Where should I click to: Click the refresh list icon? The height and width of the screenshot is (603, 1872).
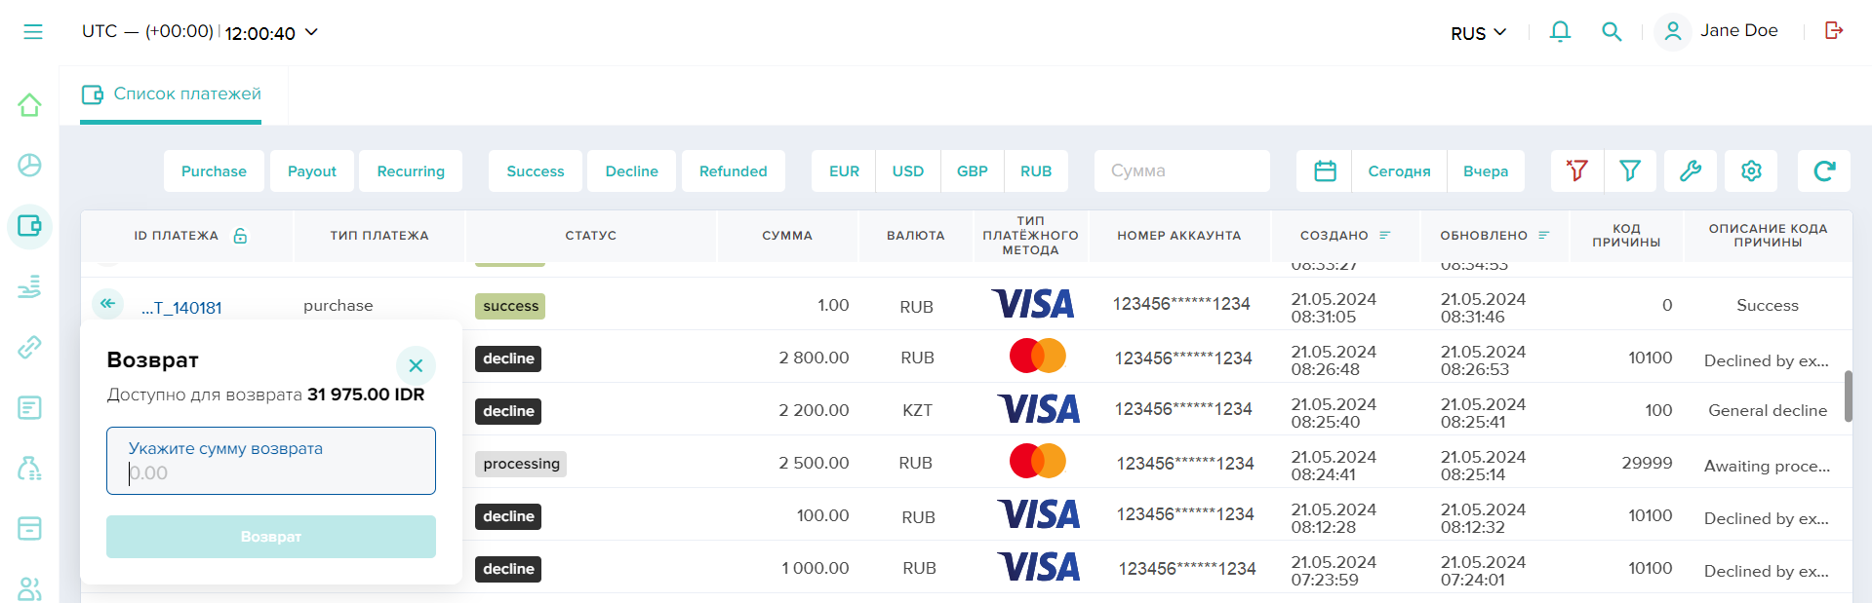click(1824, 171)
